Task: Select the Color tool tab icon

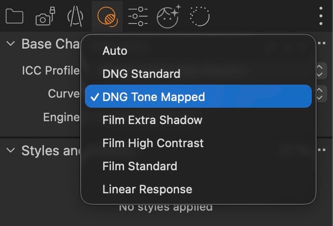Action: pyautogui.click(x=107, y=17)
